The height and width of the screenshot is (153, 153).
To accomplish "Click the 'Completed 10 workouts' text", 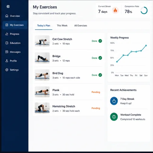I will pyautogui.click(x=133, y=119).
